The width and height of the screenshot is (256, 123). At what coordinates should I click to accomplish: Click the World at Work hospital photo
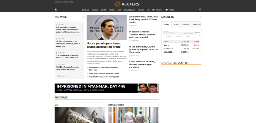(133, 115)
